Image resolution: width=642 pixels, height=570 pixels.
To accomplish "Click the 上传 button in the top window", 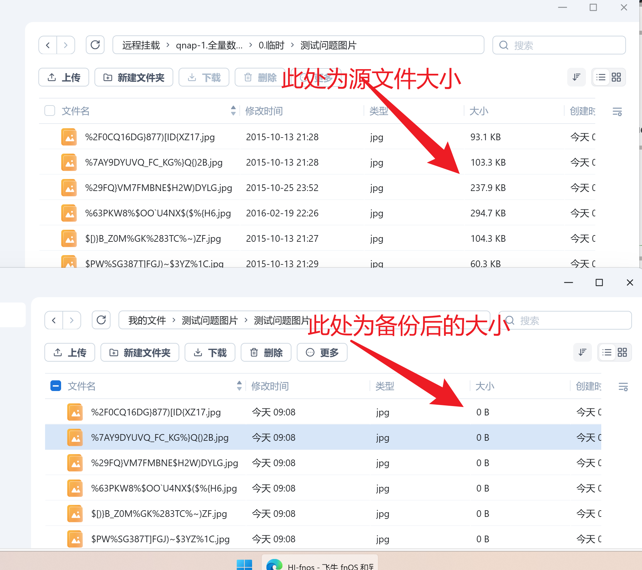I will (x=64, y=77).
